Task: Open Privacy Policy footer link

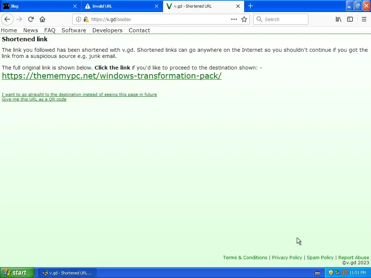Action: [287, 257]
